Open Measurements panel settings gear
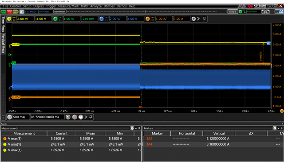 pos(132,128)
